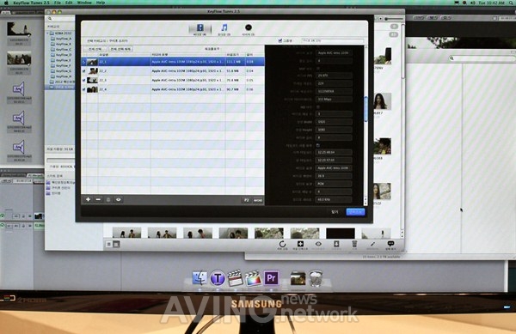
Task: Select the black disc tab icon
Action: coord(249,27)
